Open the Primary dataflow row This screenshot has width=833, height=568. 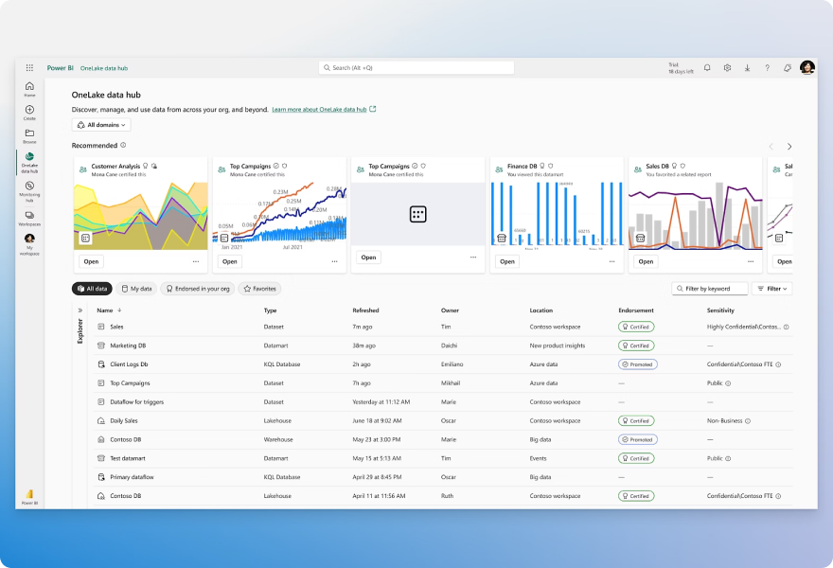[443, 477]
